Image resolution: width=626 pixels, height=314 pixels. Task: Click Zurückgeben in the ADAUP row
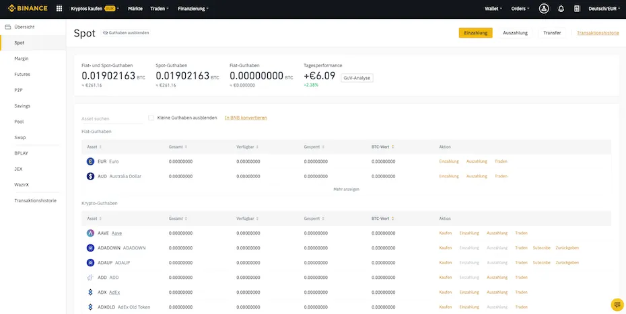(x=567, y=262)
